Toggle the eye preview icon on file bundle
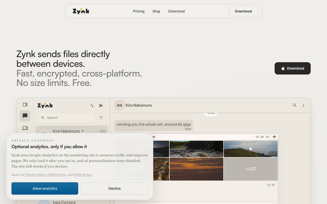Viewport: 327px width, 204px height. (x=274, y=137)
